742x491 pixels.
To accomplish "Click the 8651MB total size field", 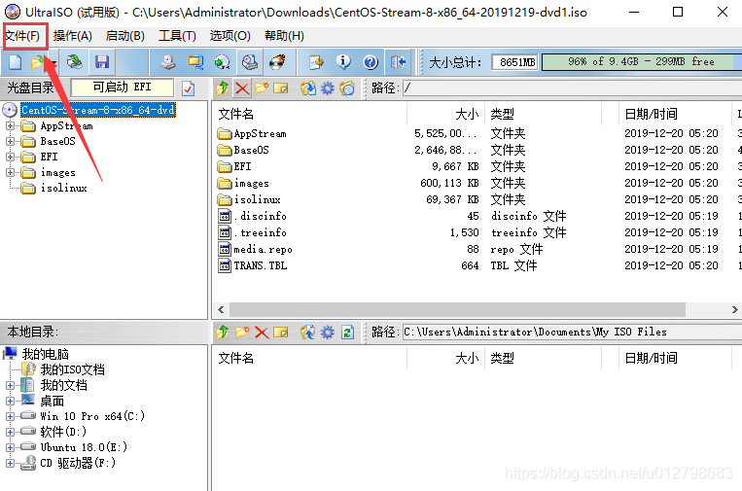I will [x=514, y=62].
